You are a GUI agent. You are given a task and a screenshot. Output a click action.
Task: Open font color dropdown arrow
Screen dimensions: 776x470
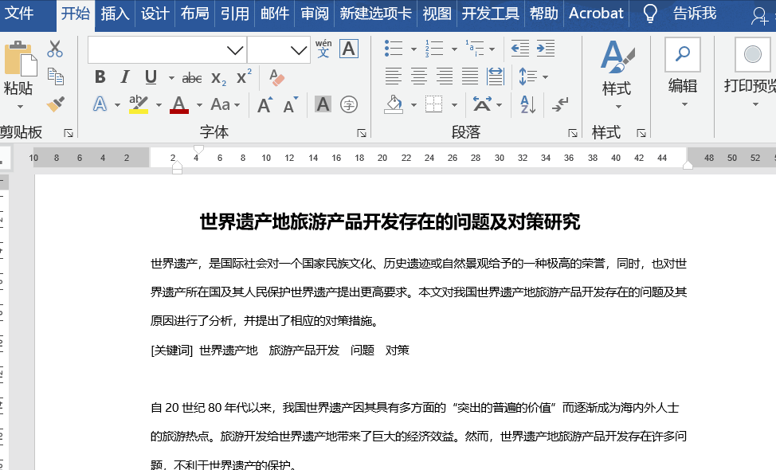click(x=199, y=105)
